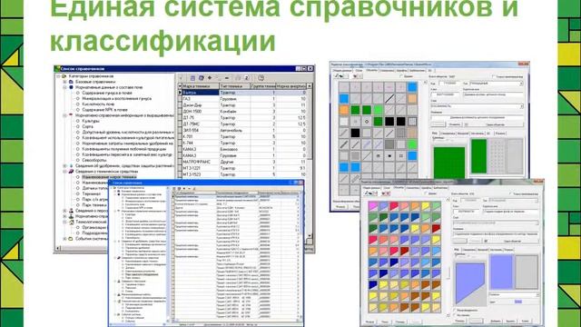Toggle the Масштабируемость checkbox in the lower classifier editor
Screen dimensions: 581x327
[455, 310]
